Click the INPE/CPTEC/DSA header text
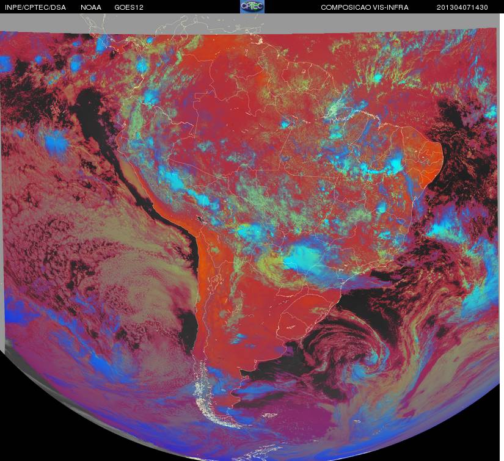The height and width of the screenshot is (461, 504). [x=35, y=7]
